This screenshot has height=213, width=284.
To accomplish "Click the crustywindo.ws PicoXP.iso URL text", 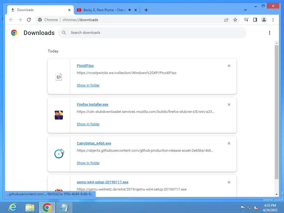I will coord(126,73).
